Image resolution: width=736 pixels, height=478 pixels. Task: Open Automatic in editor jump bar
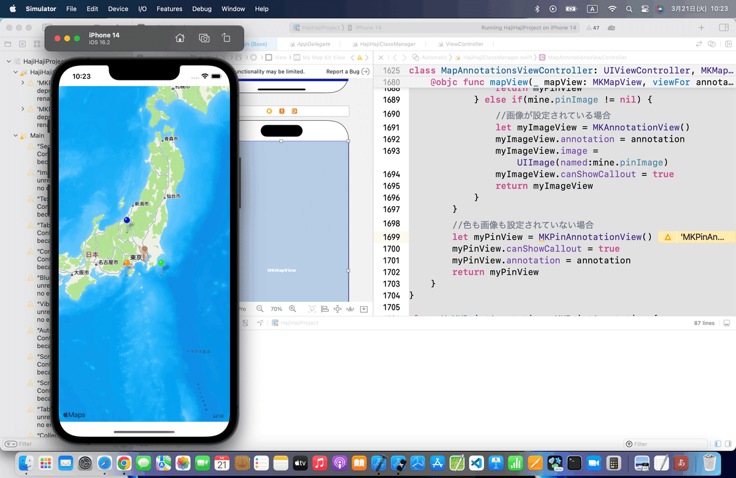(x=430, y=57)
